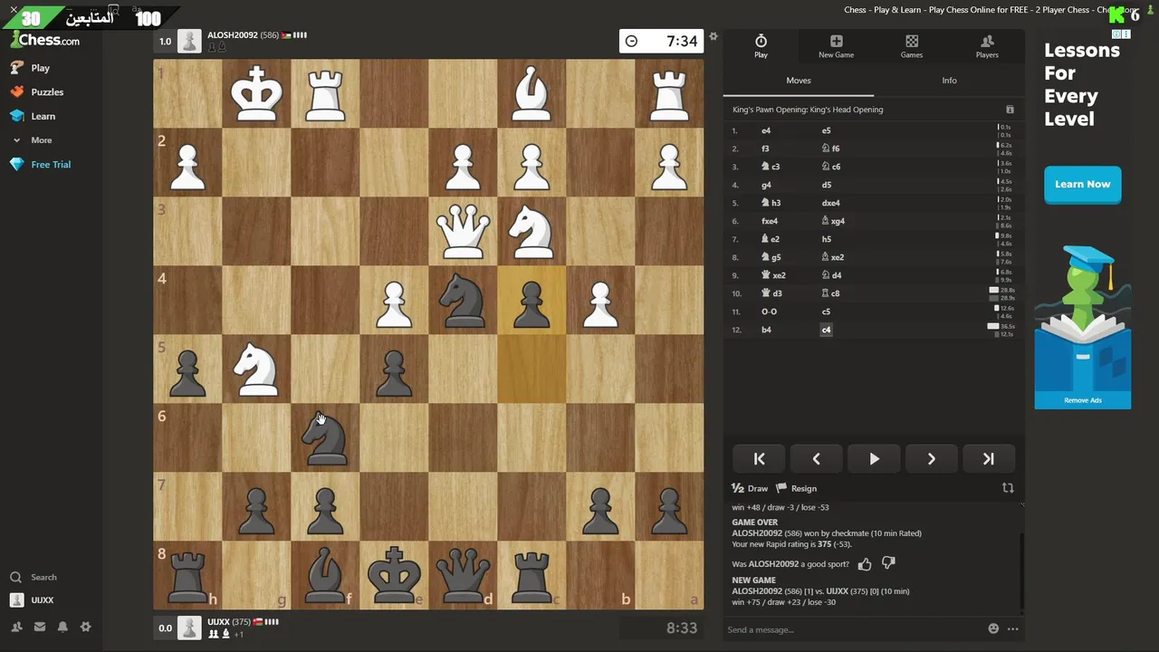Select move 12 b4 in move list
Viewport: 1159px width, 652px height.
click(x=766, y=330)
